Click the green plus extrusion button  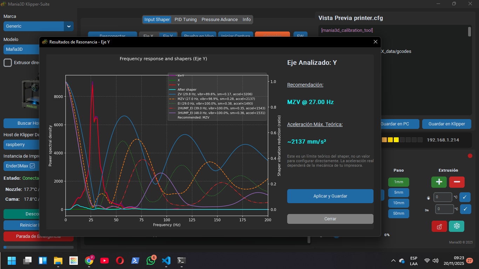point(439,182)
